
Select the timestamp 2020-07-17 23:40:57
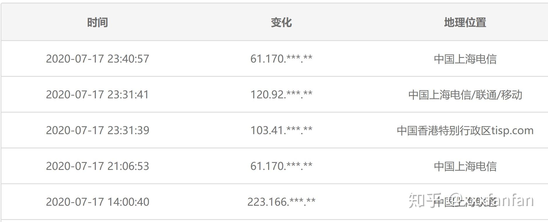(x=98, y=59)
